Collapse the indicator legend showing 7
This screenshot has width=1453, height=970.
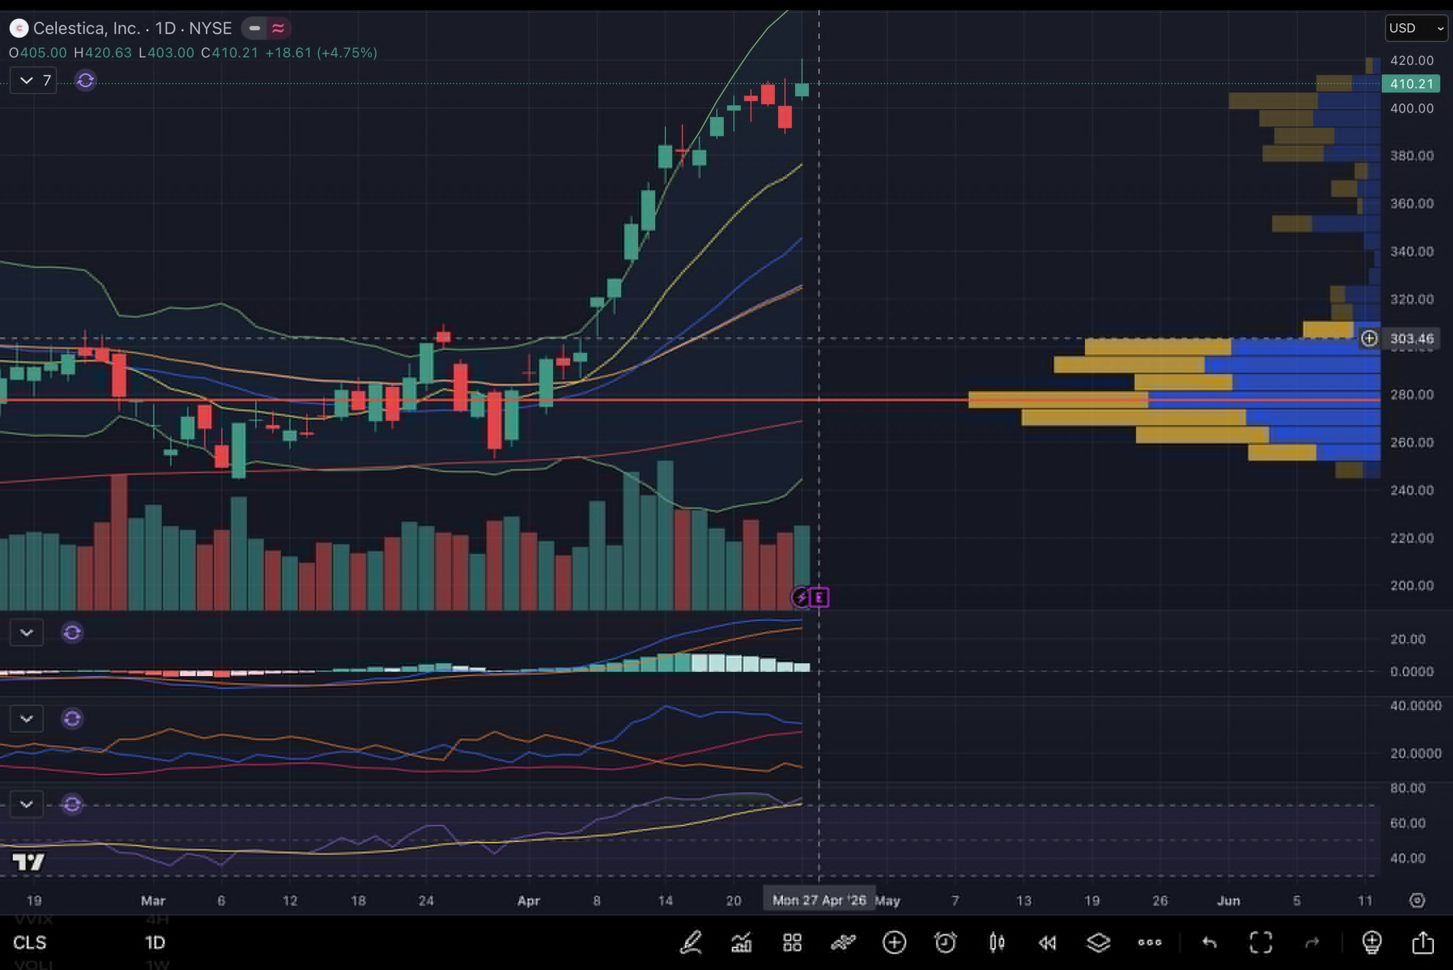point(34,80)
